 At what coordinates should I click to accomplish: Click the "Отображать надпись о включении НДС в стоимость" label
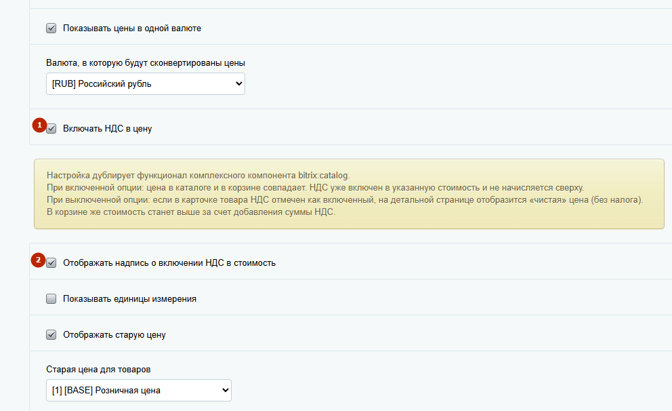pyautogui.click(x=169, y=263)
